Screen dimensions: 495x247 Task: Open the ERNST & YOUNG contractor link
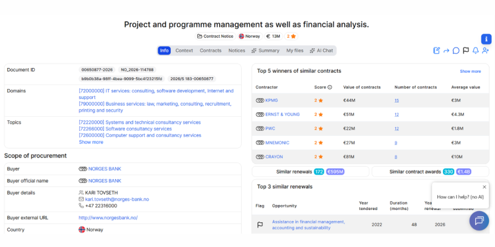[x=283, y=114]
